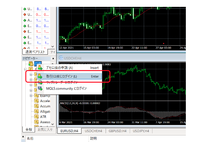Switch to the EURUSD,H4 chart tab
The width and height of the screenshot is (210, 142).
(70, 131)
